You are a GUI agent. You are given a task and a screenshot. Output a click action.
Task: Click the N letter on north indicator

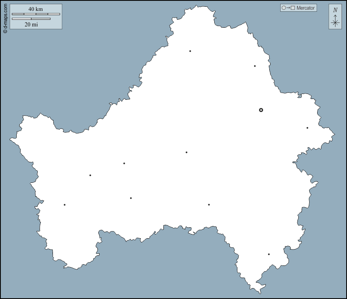335,10
